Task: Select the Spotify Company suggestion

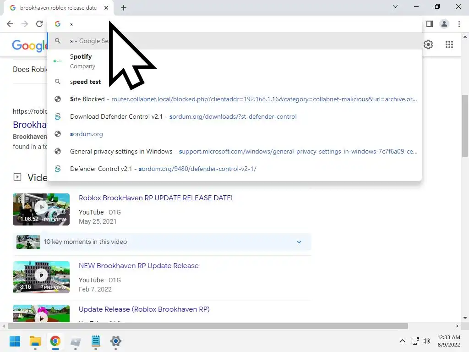Action: pos(234,61)
